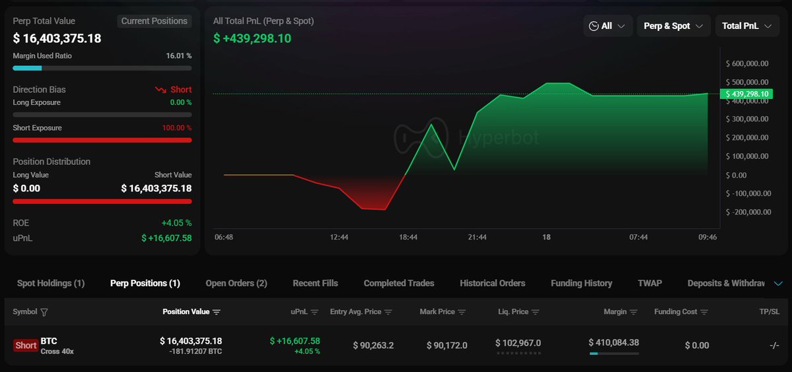
Task: Click the Margin column sort icon
Action: coord(633,312)
